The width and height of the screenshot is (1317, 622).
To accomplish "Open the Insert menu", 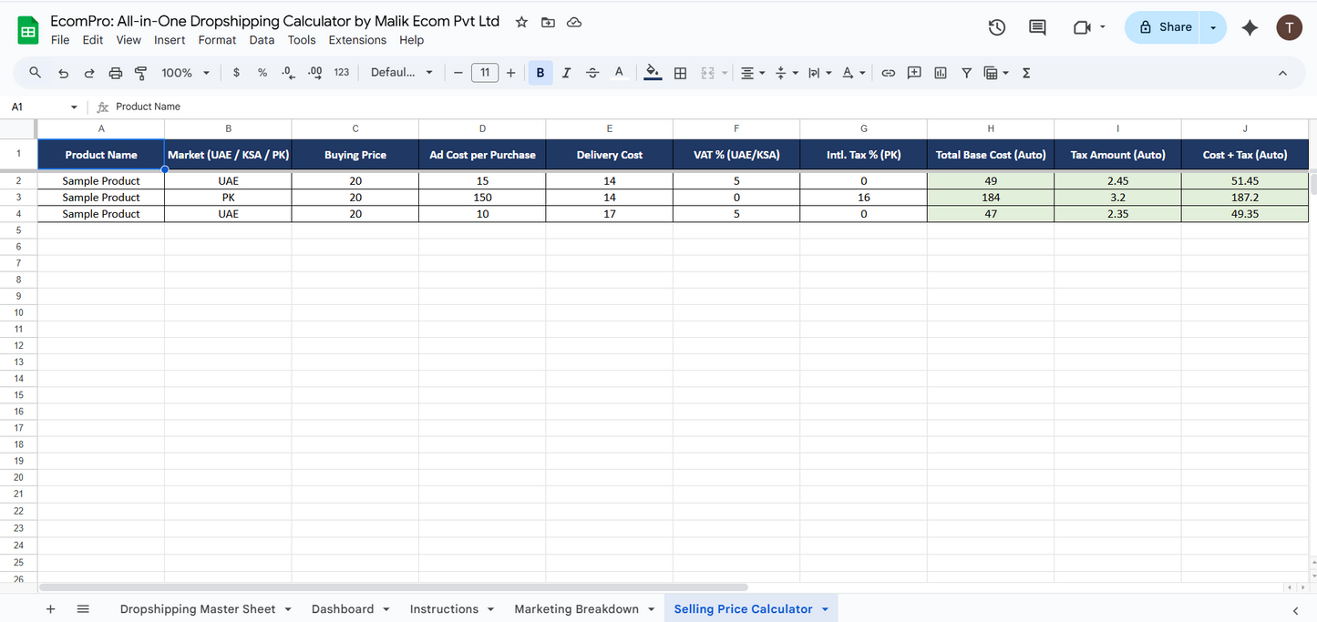I will [x=170, y=40].
